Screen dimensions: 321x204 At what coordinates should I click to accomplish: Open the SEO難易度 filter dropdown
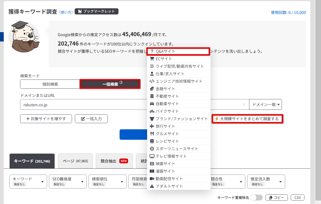point(68,181)
